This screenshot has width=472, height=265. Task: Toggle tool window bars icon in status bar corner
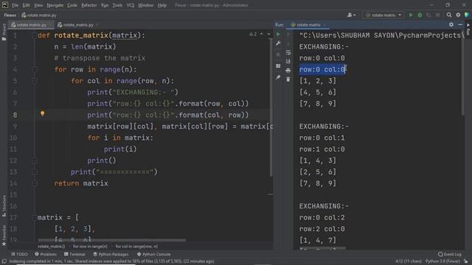click(4, 261)
